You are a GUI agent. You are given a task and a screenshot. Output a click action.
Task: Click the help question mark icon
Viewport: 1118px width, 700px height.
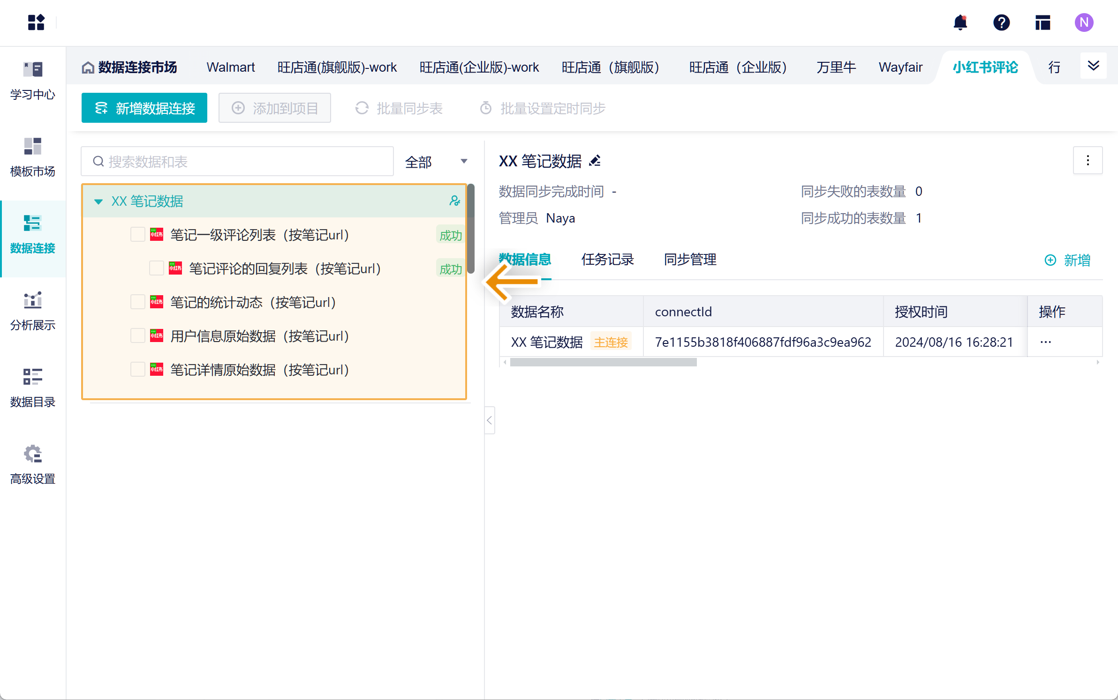(1001, 22)
